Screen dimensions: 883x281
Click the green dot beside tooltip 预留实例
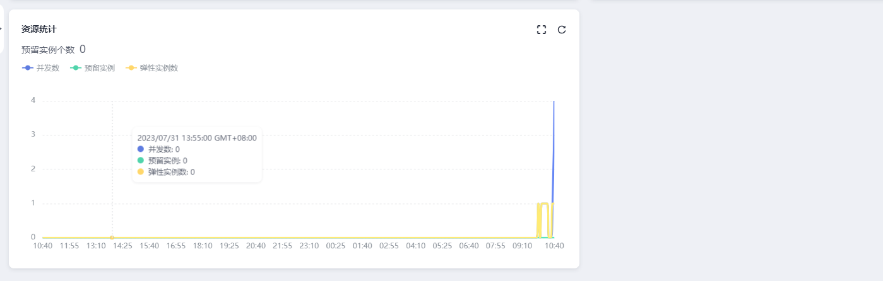141,161
